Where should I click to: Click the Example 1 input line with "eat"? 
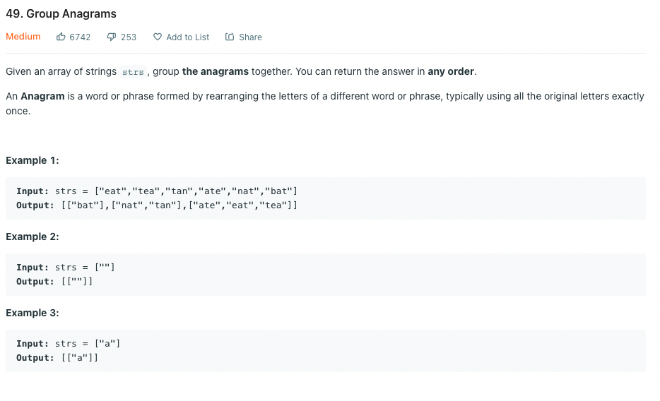(x=157, y=191)
